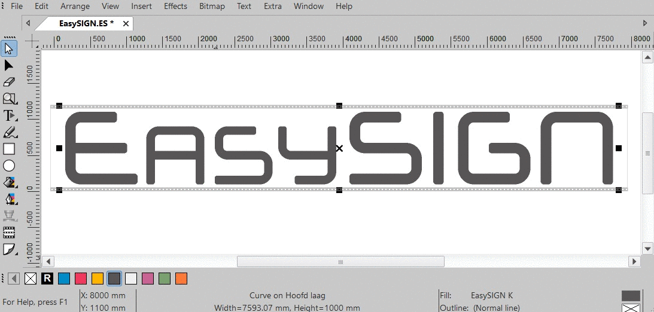Click the 'EasySIGN K' fill name
654x312 pixels.
(492, 296)
